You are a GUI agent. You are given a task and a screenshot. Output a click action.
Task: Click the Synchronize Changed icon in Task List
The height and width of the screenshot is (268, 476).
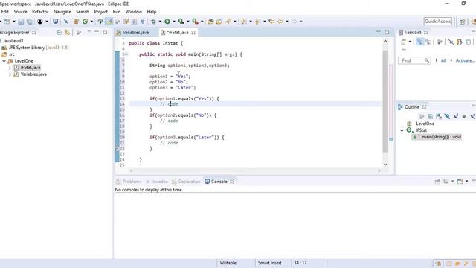460,42
